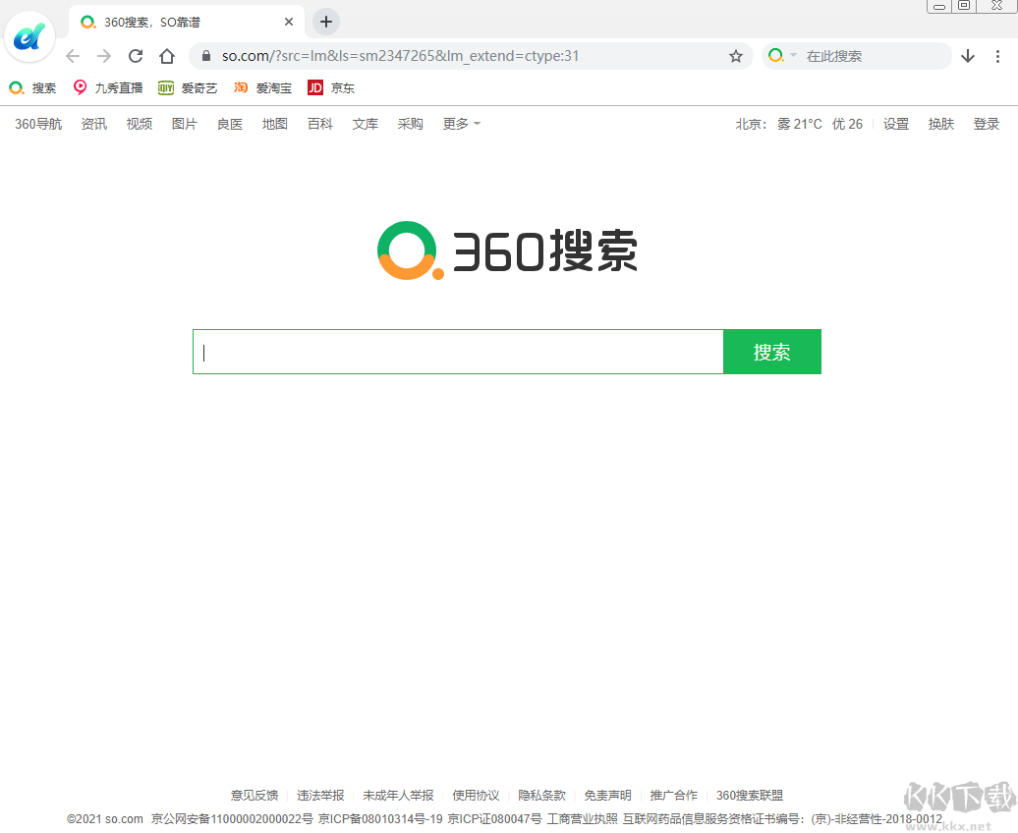Click the home button icon

tap(166, 56)
